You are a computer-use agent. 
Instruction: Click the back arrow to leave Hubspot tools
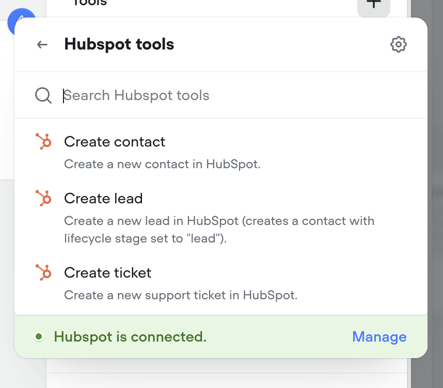tap(42, 44)
